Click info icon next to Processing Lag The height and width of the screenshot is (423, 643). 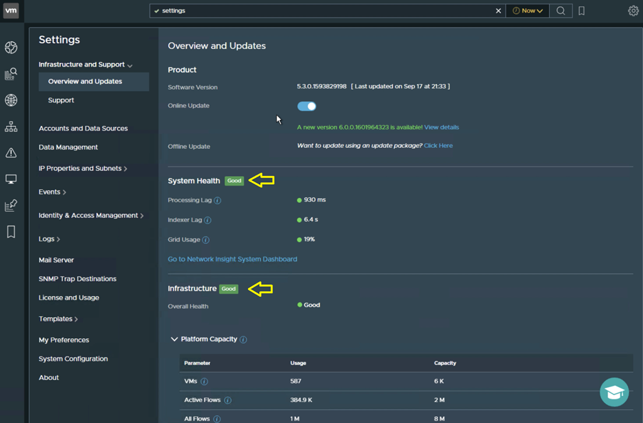(217, 201)
